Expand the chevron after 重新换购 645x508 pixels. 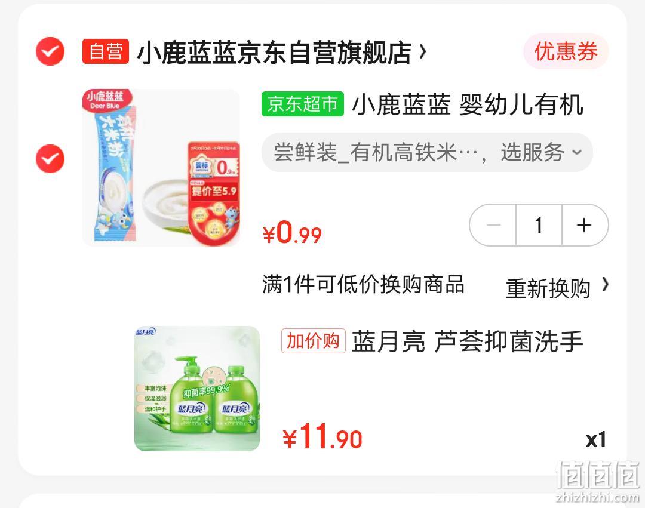tap(605, 284)
